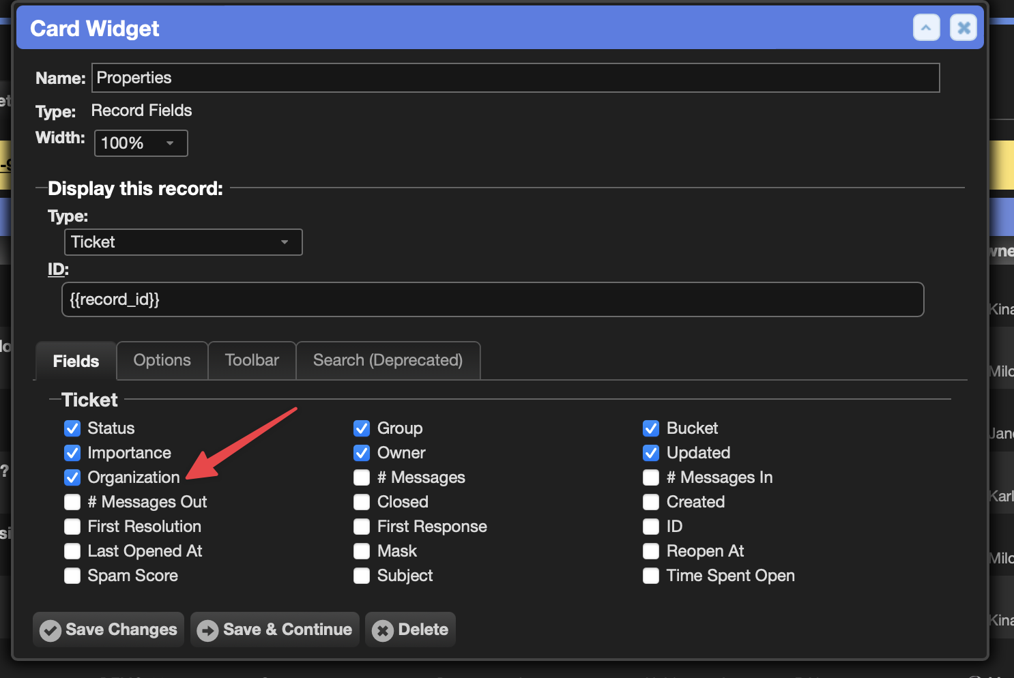Check the Time Spent Open field
This screenshot has height=678, width=1014.
click(x=651, y=576)
